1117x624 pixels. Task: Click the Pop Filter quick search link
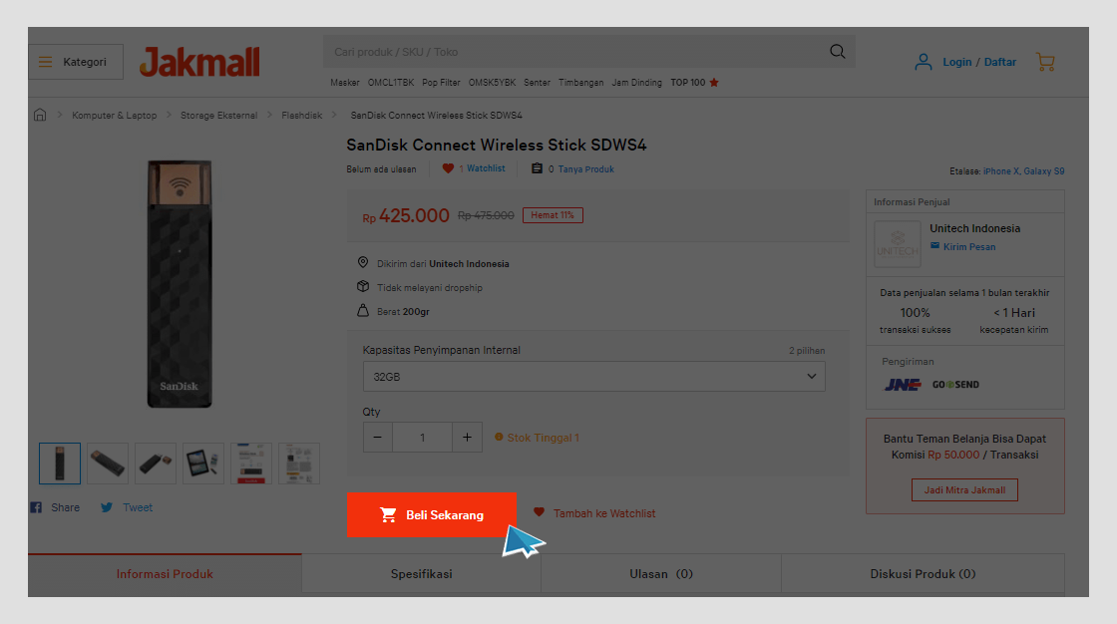tap(441, 83)
